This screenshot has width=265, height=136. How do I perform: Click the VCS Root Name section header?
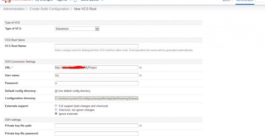coord(103,40)
